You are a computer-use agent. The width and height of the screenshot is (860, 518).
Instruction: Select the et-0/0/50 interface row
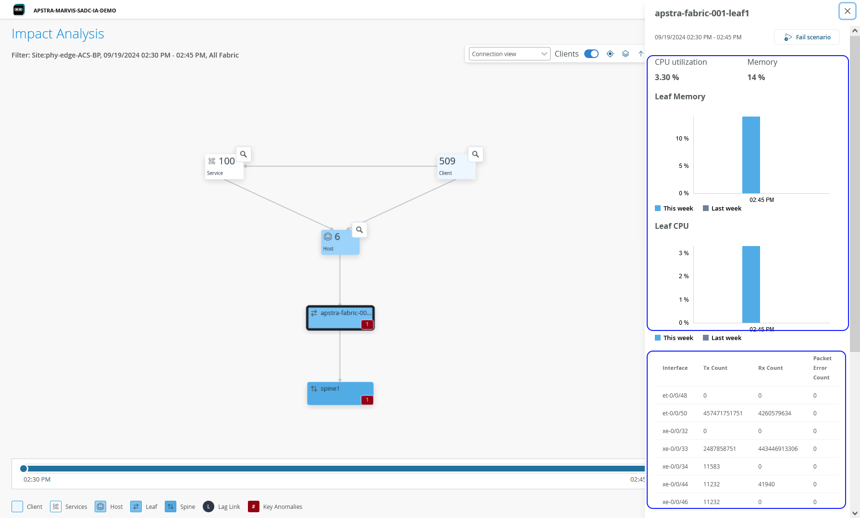point(748,413)
